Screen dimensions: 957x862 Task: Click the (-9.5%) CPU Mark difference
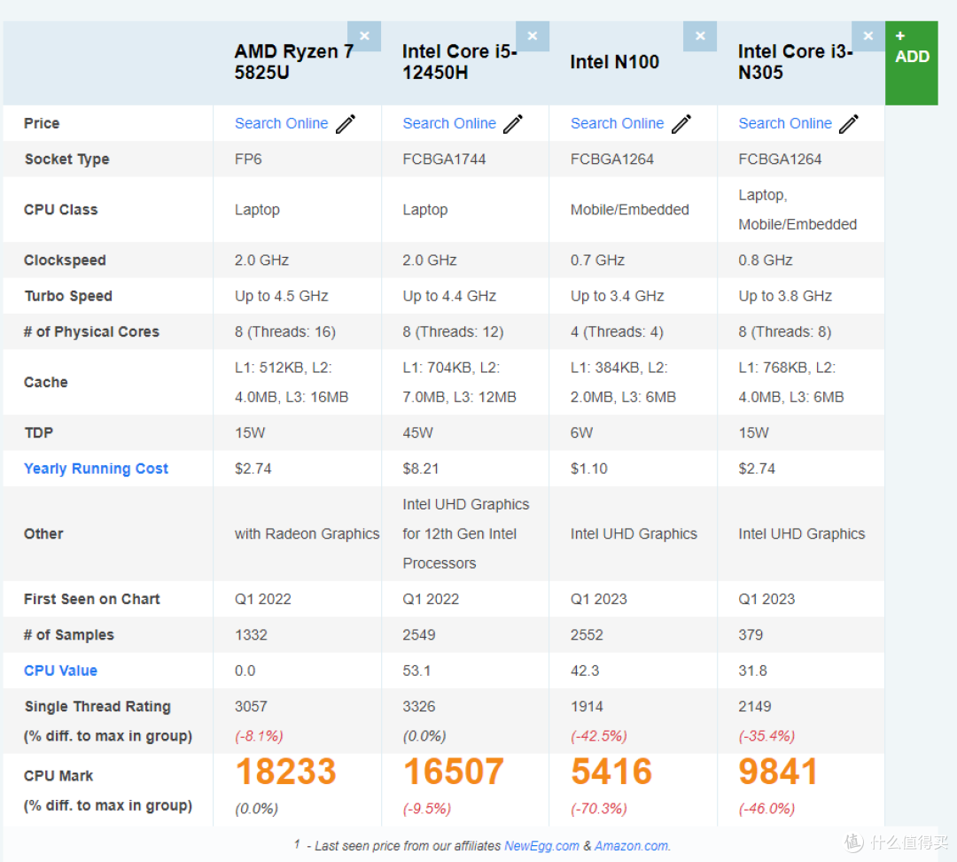point(426,809)
